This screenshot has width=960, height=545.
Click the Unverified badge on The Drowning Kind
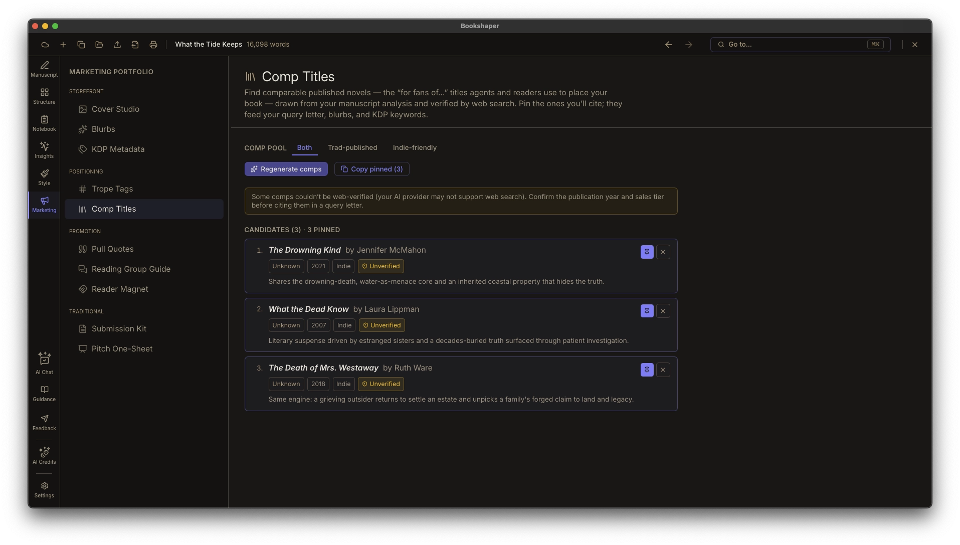[381, 266]
